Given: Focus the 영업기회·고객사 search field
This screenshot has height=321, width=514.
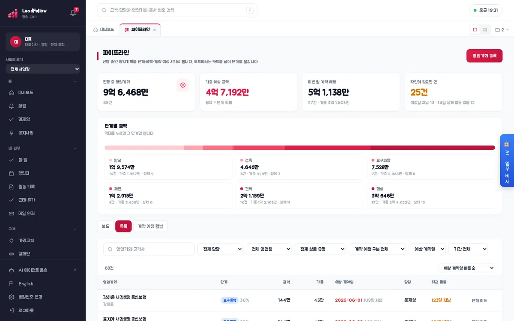Looking at the screenshot, I should 149,249.
